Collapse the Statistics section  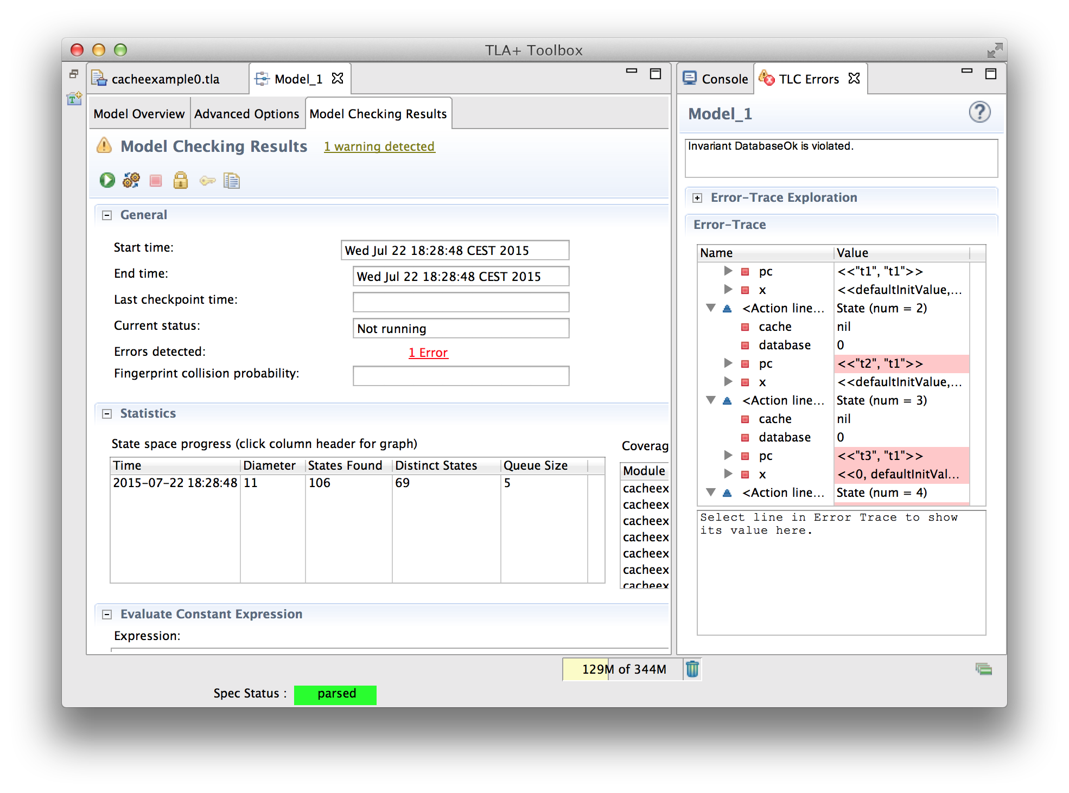106,413
